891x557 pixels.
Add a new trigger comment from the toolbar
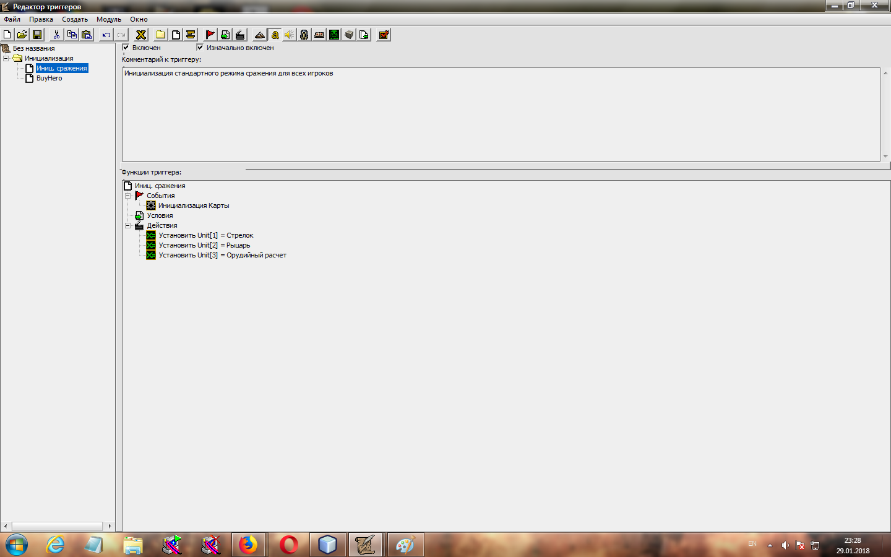(x=191, y=35)
